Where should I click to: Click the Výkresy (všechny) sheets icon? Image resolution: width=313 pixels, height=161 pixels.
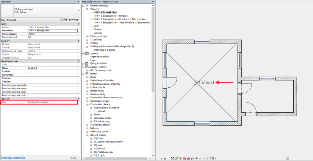pyautogui.click(x=87, y=67)
